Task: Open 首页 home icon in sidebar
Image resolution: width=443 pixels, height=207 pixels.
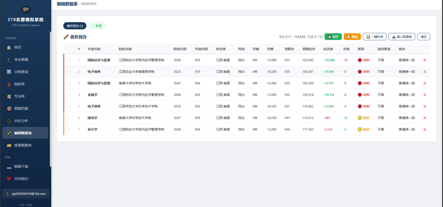Action: (x=9, y=48)
